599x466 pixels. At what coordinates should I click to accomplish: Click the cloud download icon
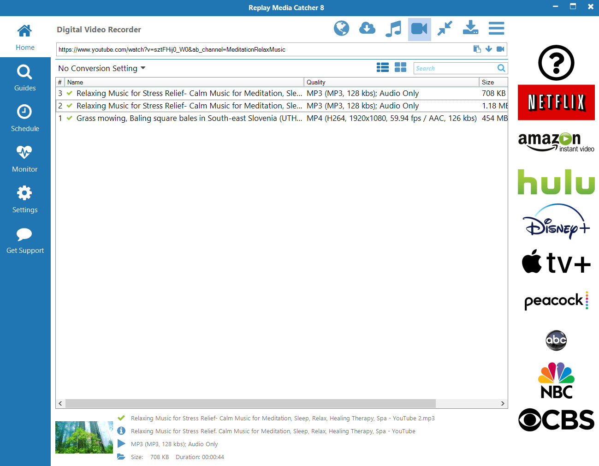pyautogui.click(x=368, y=29)
